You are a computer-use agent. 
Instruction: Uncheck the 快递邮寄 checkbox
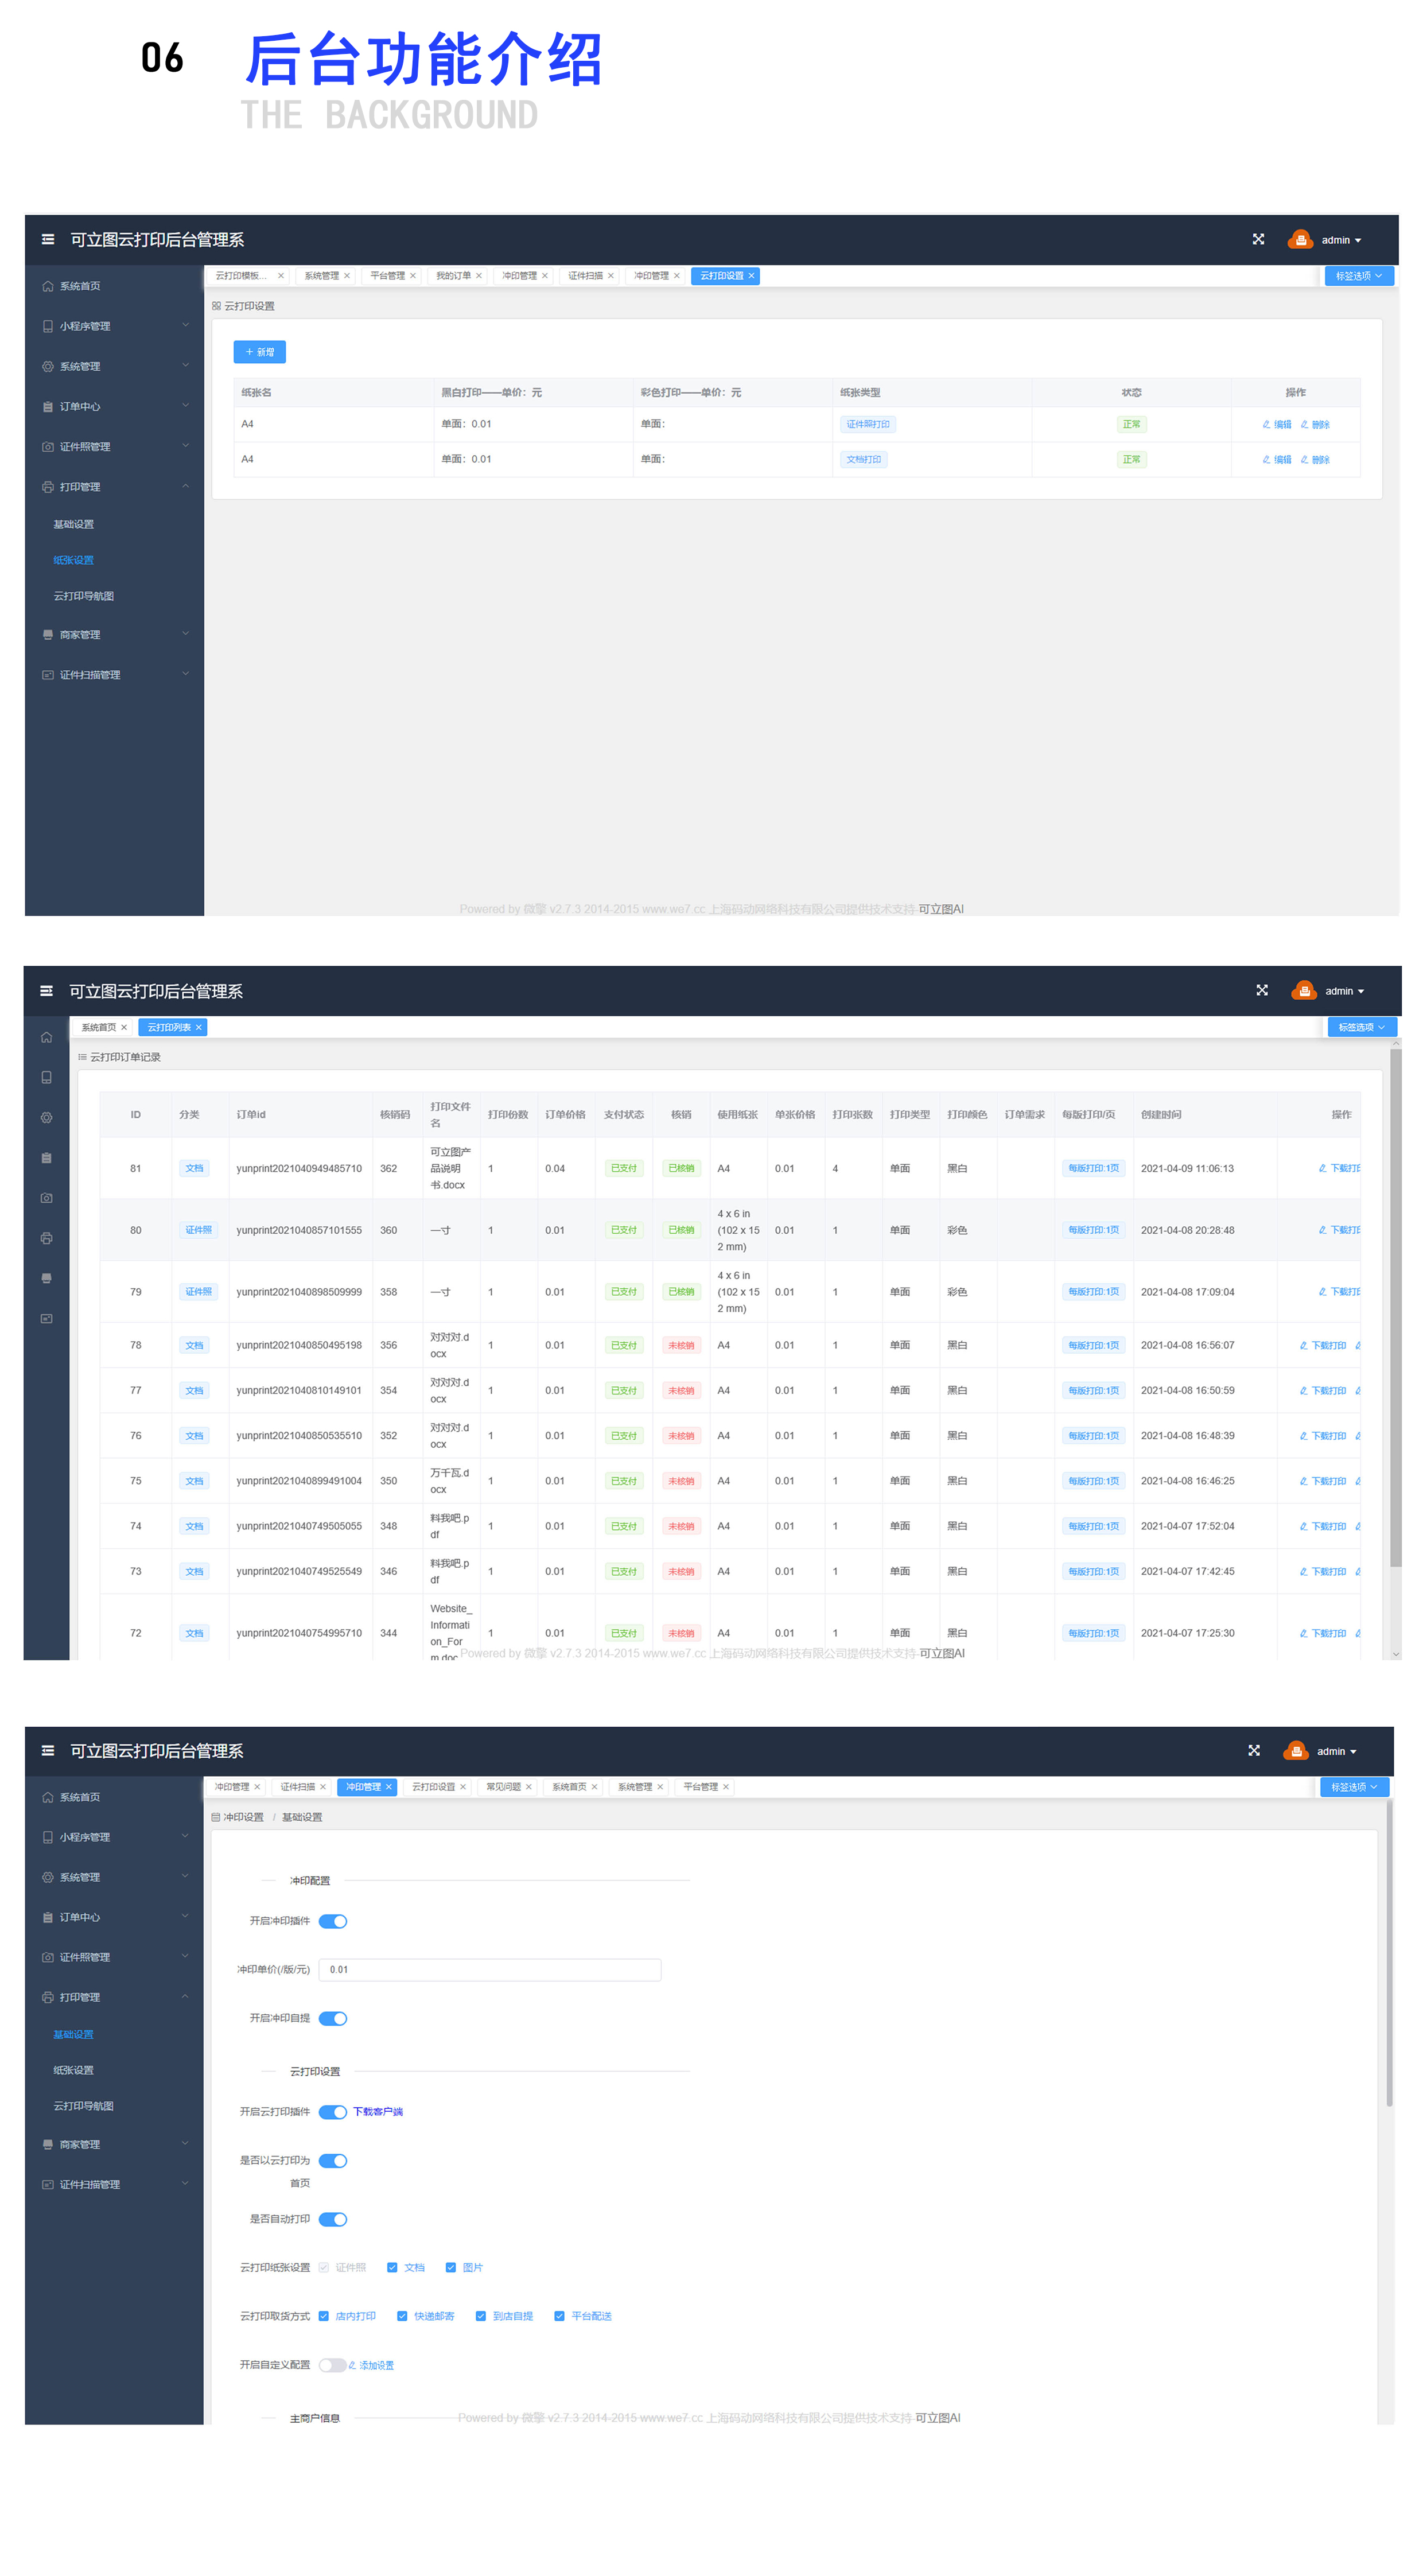[402, 2316]
